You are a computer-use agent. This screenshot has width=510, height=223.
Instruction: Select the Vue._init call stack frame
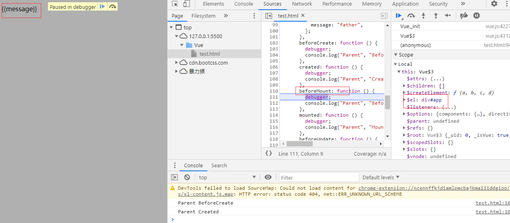tap(451, 26)
